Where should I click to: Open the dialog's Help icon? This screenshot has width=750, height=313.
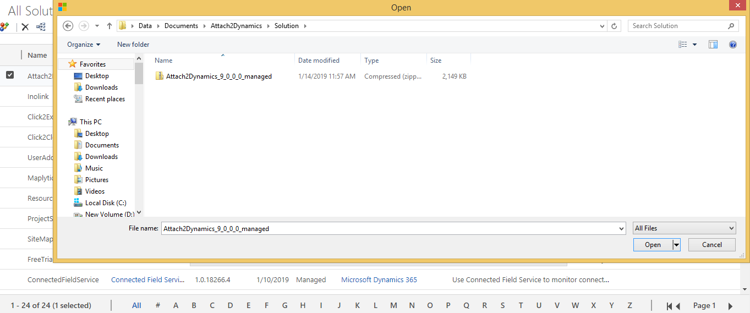pos(732,45)
